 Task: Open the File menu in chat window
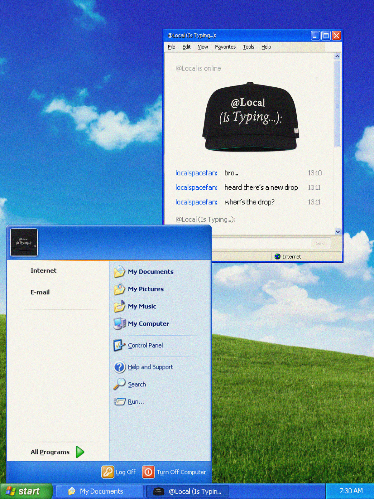tap(171, 47)
